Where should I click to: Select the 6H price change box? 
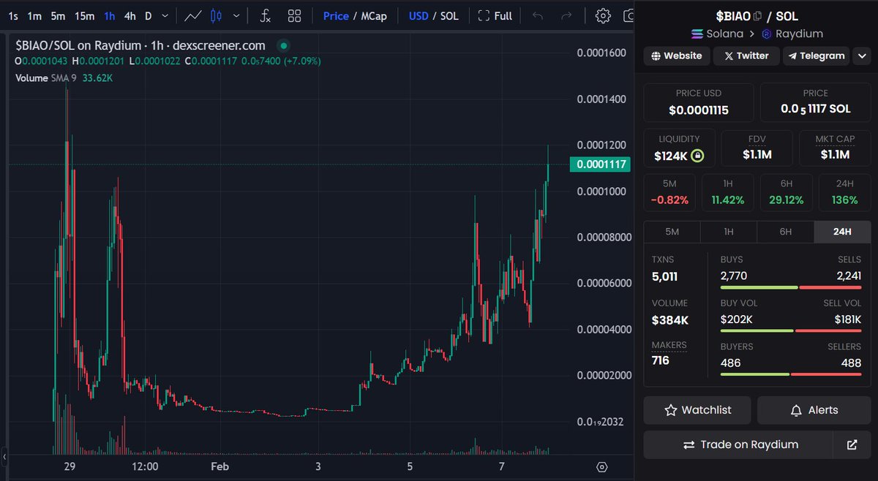coord(787,193)
